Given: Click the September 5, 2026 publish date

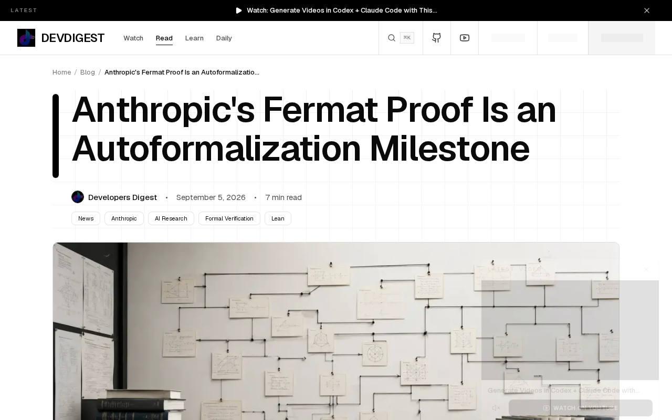Looking at the screenshot, I should (x=211, y=197).
